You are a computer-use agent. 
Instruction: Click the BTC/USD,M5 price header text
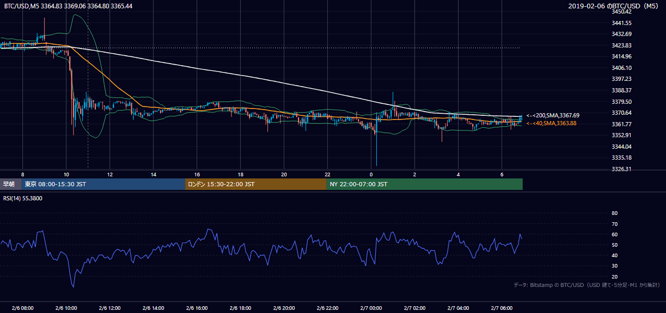tap(67, 6)
